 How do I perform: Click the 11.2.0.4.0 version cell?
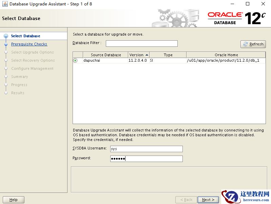point(139,60)
